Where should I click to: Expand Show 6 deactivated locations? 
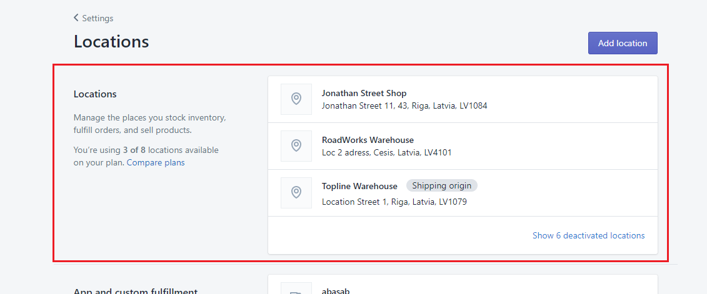click(x=588, y=235)
